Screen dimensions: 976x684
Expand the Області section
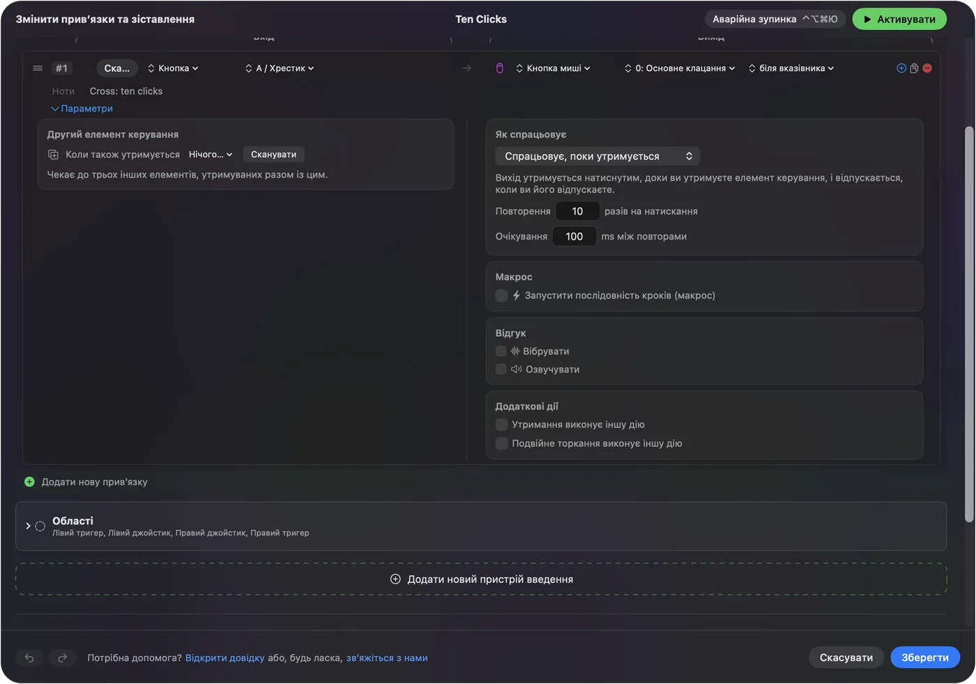(x=28, y=526)
